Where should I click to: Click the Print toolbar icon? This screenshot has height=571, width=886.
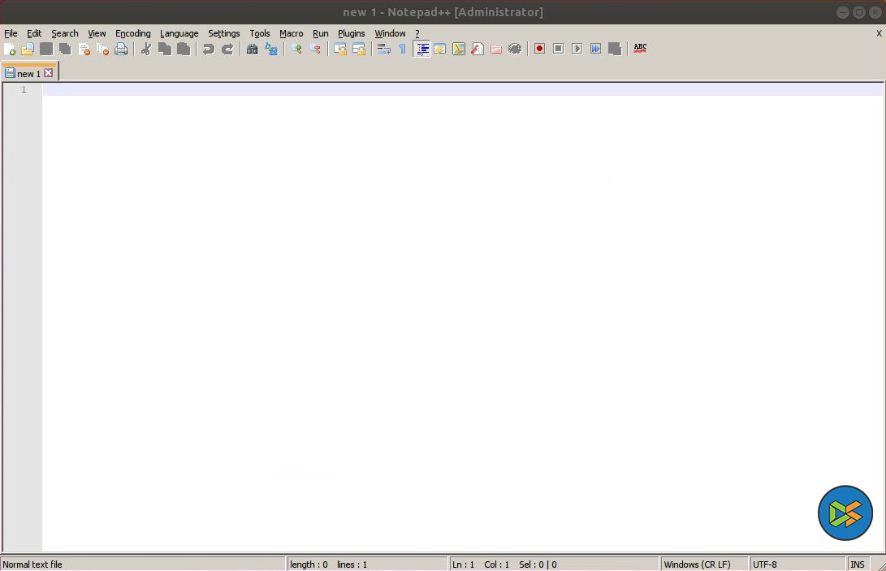pyautogui.click(x=121, y=50)
